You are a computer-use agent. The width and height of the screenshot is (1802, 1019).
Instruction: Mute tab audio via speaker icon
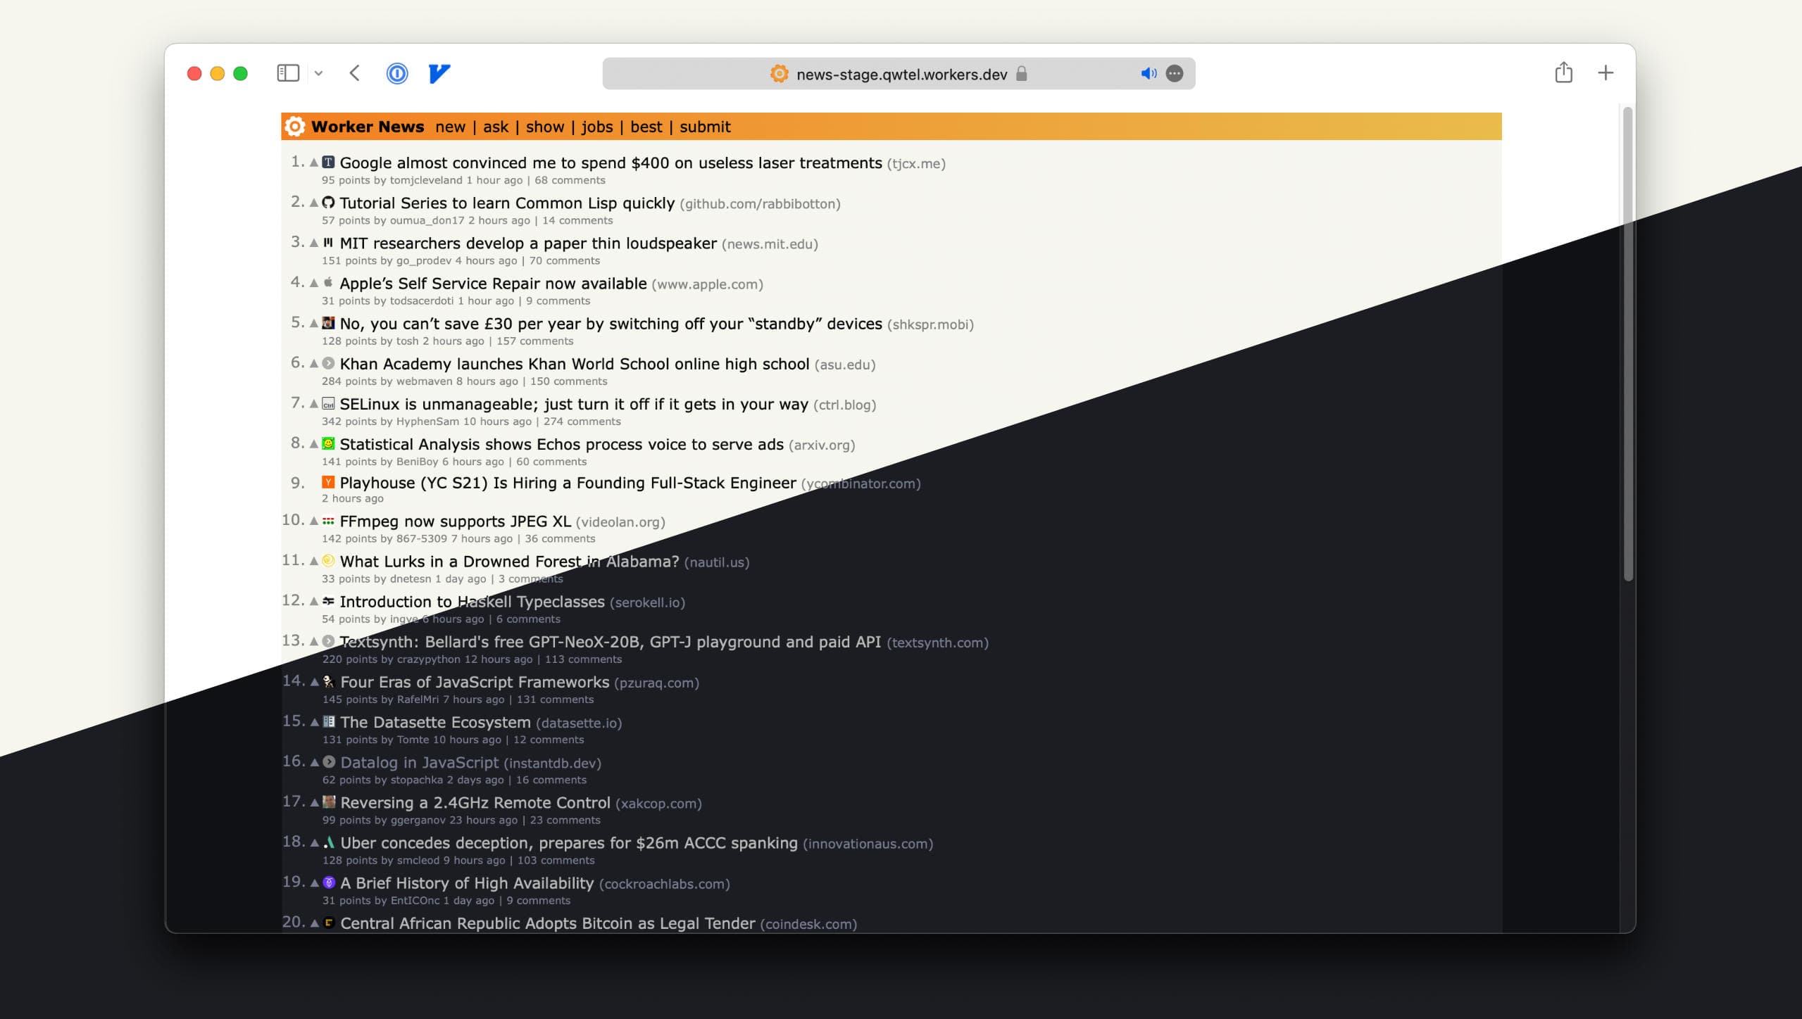tap(1149, 73)
